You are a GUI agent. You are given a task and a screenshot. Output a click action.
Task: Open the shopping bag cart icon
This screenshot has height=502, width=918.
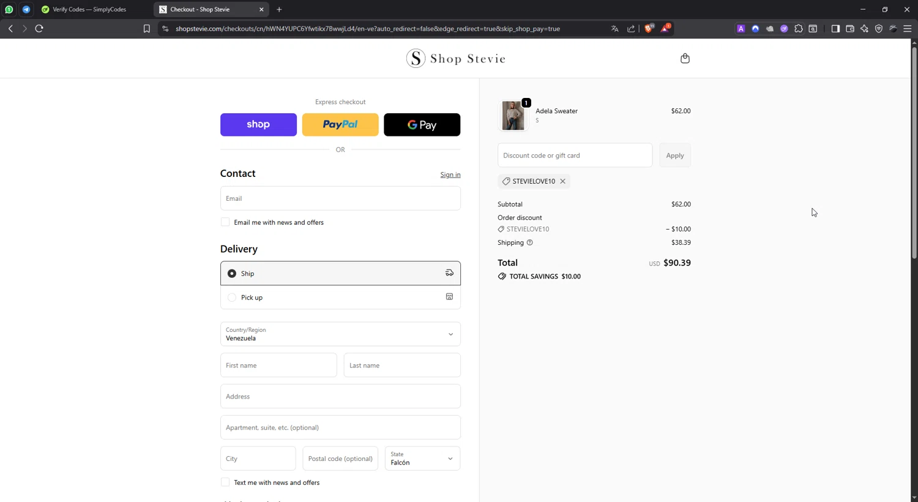pyautogui.click(x=685, y=58)
